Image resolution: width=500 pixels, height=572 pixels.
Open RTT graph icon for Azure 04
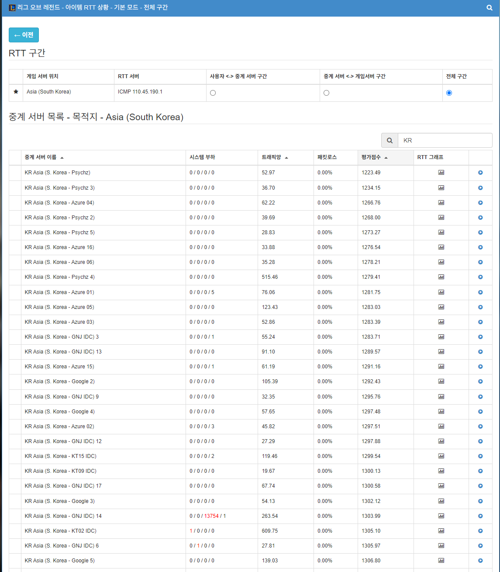click(441, 203)
